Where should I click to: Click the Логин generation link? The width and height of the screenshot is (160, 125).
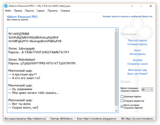coord(137,50)
